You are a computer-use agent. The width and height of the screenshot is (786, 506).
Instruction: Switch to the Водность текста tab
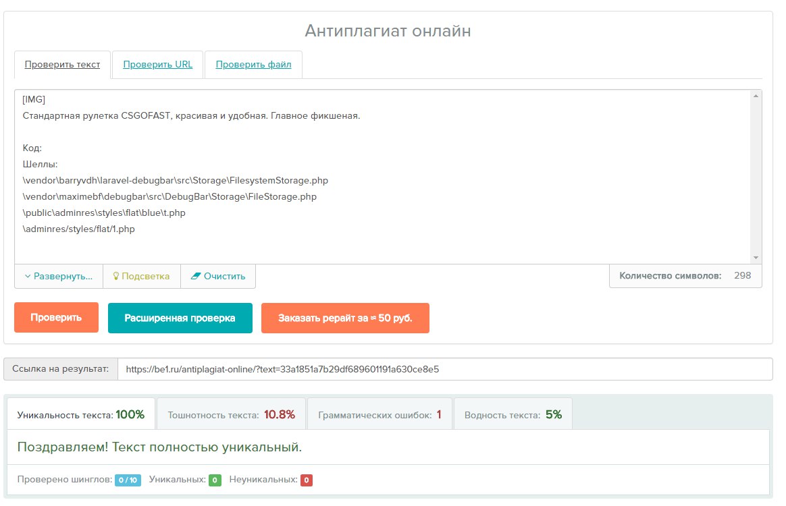coord(513,414)
